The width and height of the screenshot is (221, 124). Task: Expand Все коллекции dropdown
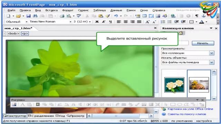coord(212,53)
